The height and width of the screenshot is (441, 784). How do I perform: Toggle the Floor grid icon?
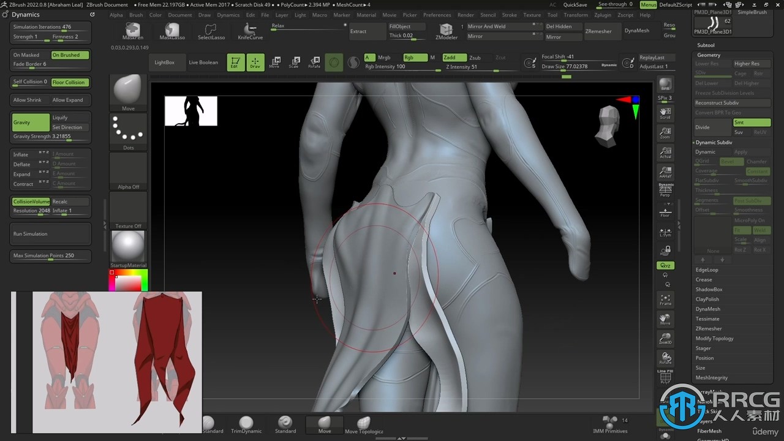[665, 212]
